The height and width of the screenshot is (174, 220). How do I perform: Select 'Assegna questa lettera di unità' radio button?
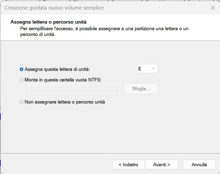point(22,69)
